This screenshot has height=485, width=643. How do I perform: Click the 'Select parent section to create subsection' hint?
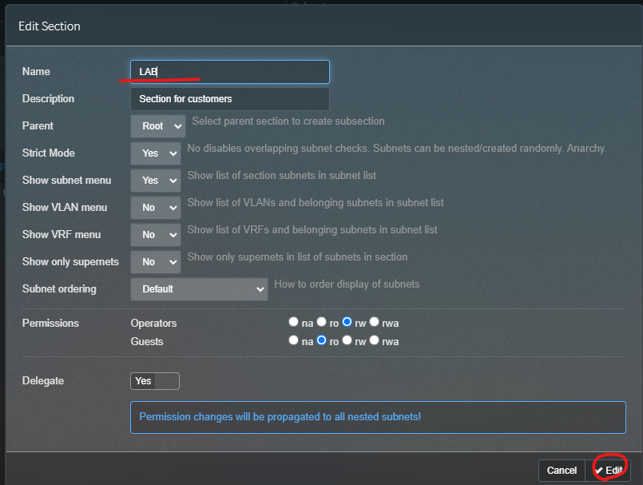[x=288, y=121]
